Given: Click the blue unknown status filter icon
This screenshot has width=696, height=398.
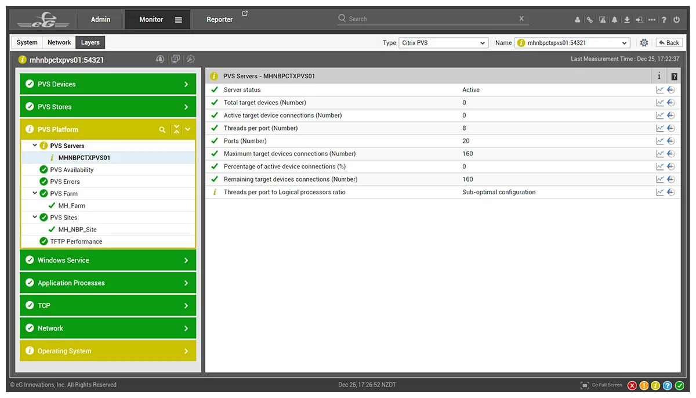Looking at the screenshot, I should [668, 385].
